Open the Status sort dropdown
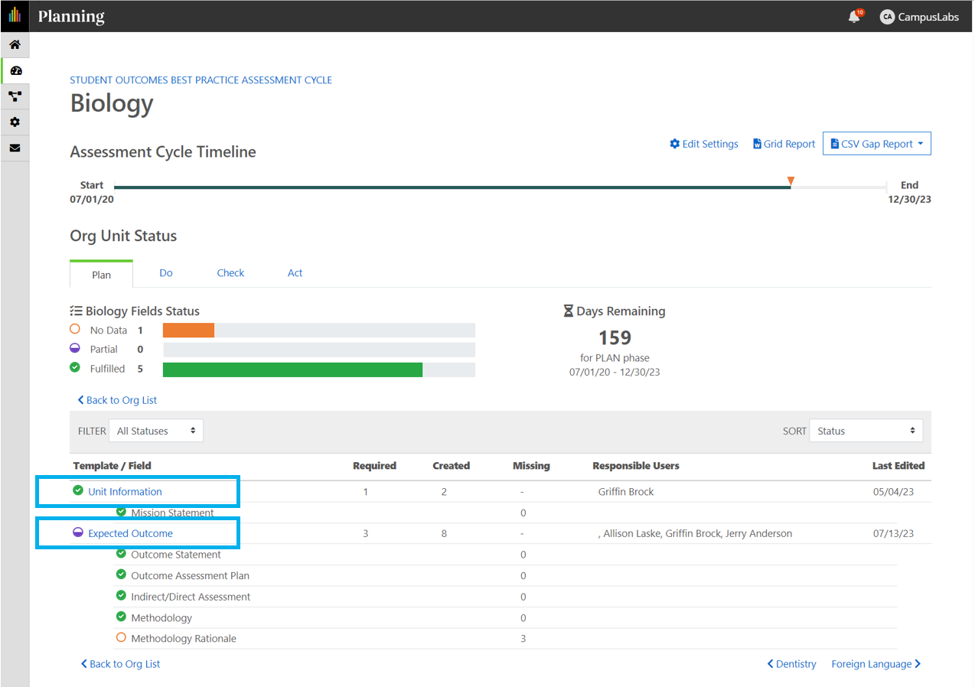 866,431
